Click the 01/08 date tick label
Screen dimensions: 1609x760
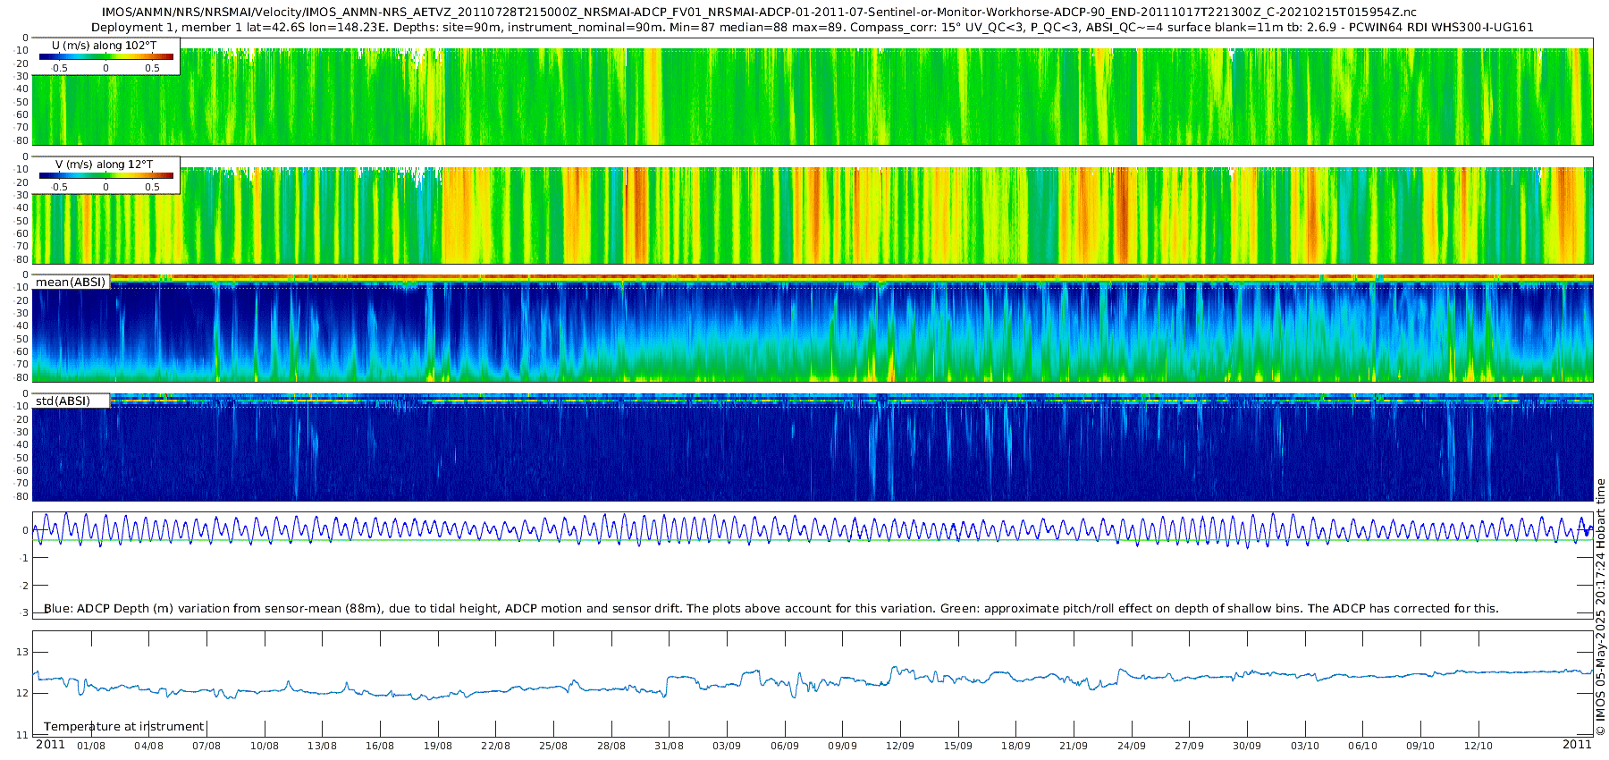pos(91,746)
